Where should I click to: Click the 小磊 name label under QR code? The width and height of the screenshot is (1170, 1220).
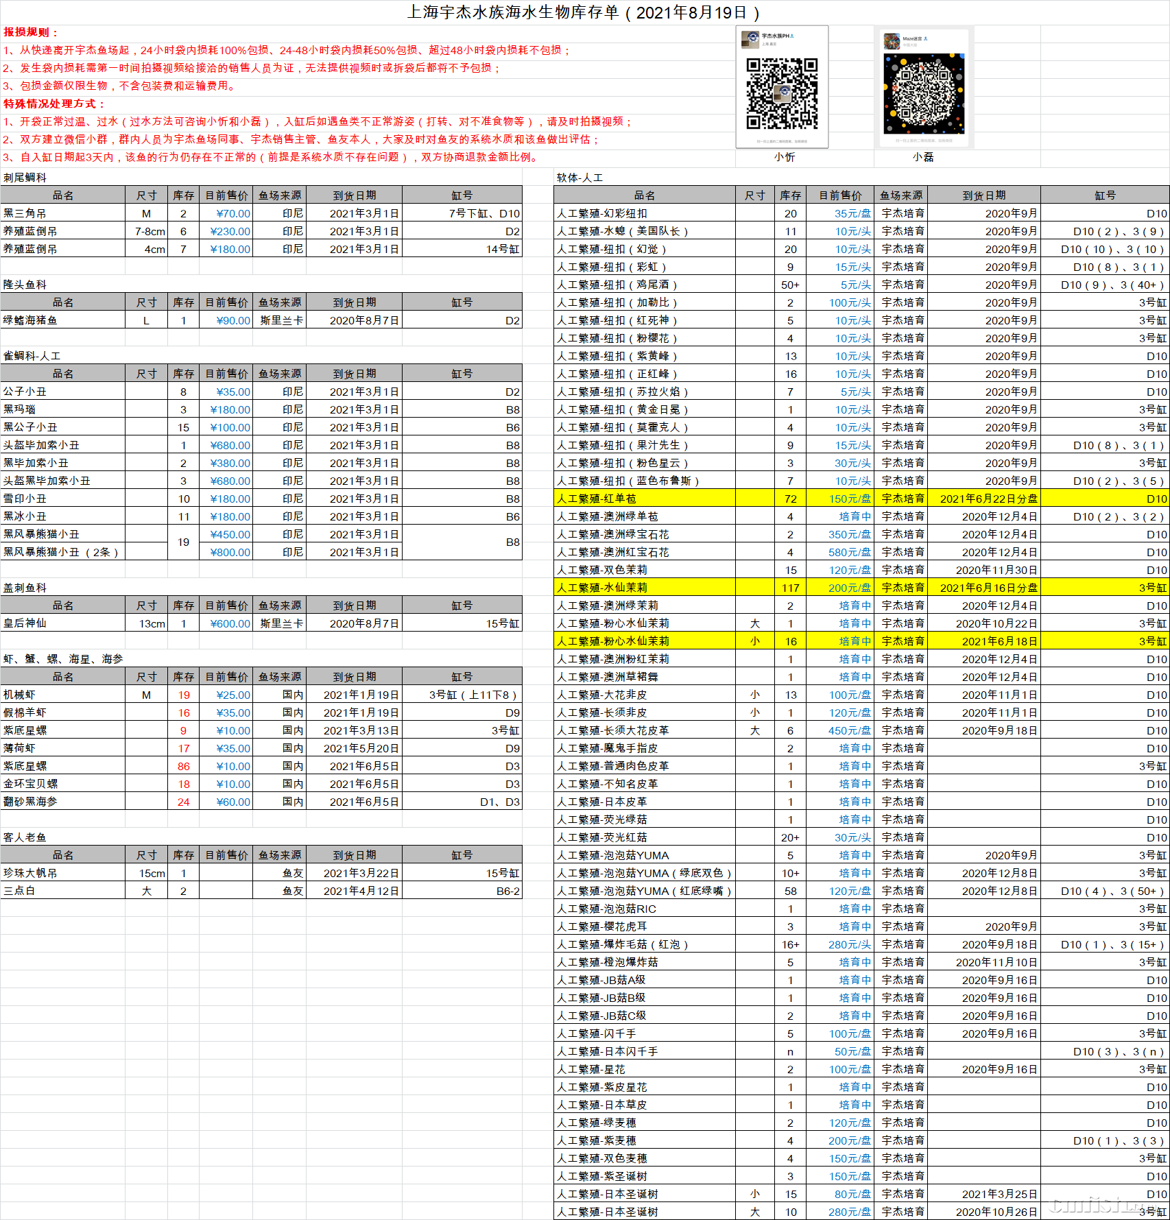coord(922,157)
